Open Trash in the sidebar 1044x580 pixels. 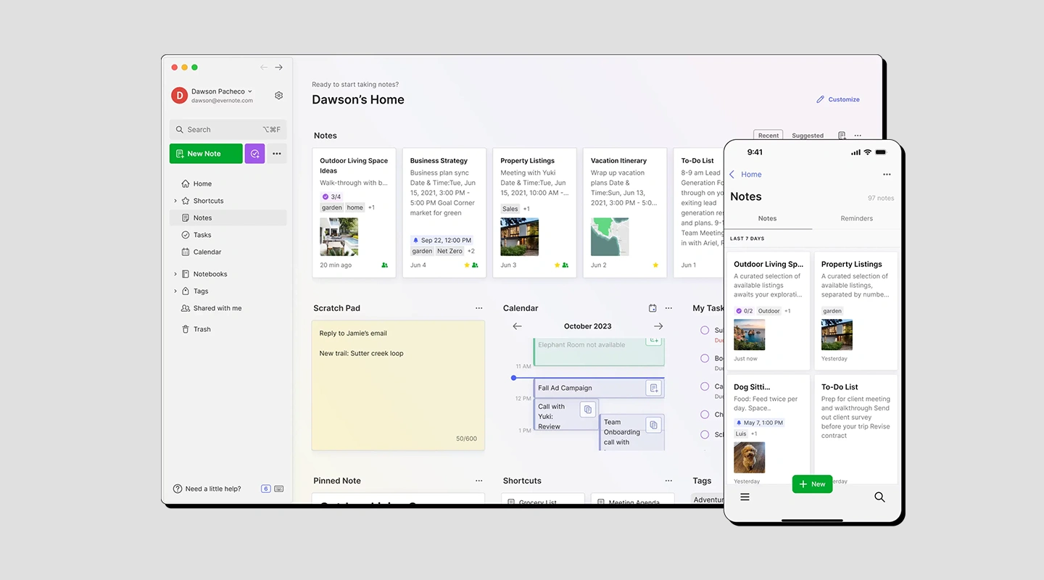(228, 329)
